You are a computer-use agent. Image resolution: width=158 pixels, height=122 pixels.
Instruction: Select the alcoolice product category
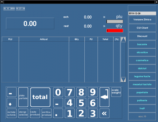[142, 52]
